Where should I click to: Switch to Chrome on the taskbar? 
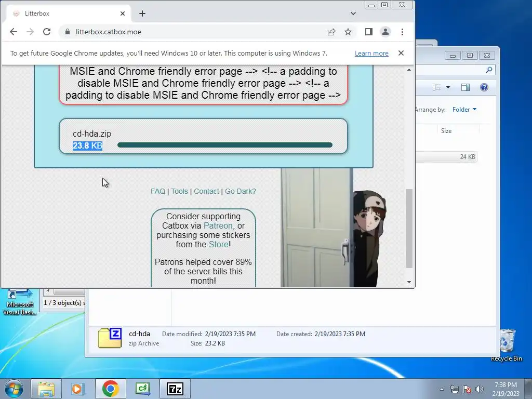(110, 389)
